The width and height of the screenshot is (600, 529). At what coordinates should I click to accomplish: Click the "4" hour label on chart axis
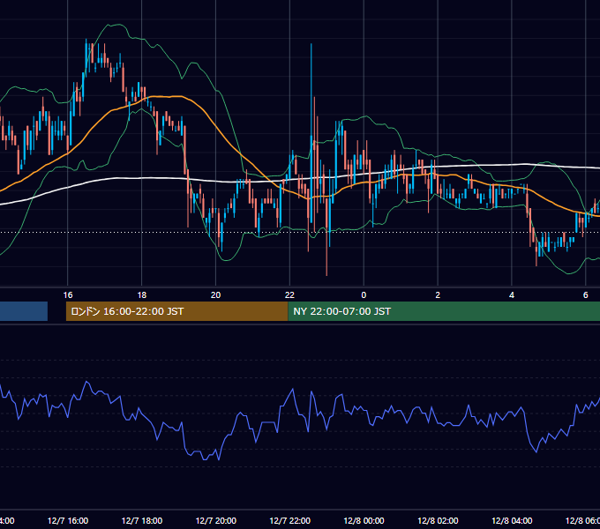pyautogui.click(x=512, y=295)
